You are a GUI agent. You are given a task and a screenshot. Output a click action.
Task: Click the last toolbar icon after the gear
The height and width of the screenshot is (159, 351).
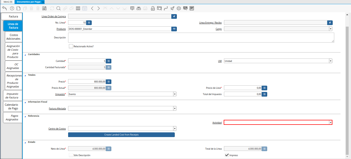(x=192, y=8)
